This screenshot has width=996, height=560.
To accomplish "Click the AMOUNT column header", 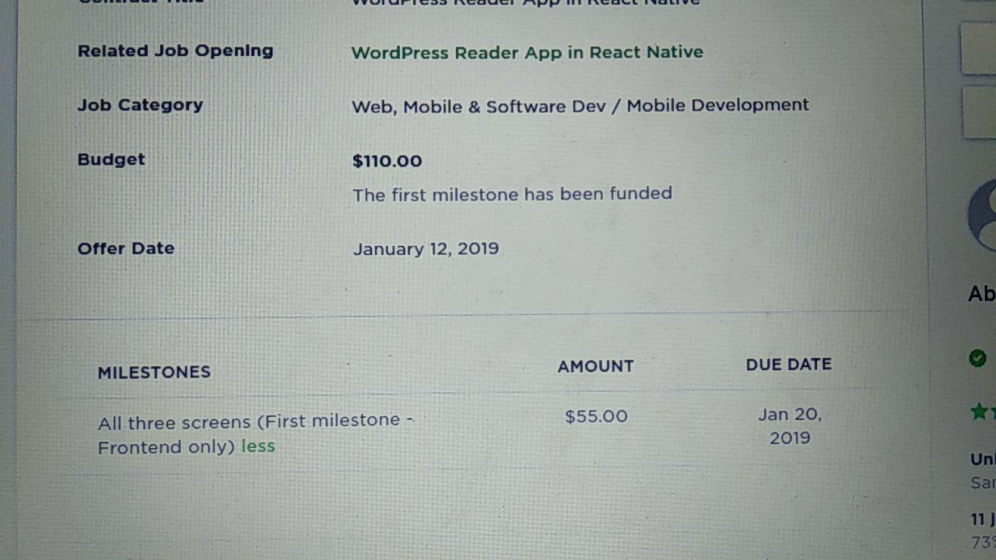I will [595, 366].
